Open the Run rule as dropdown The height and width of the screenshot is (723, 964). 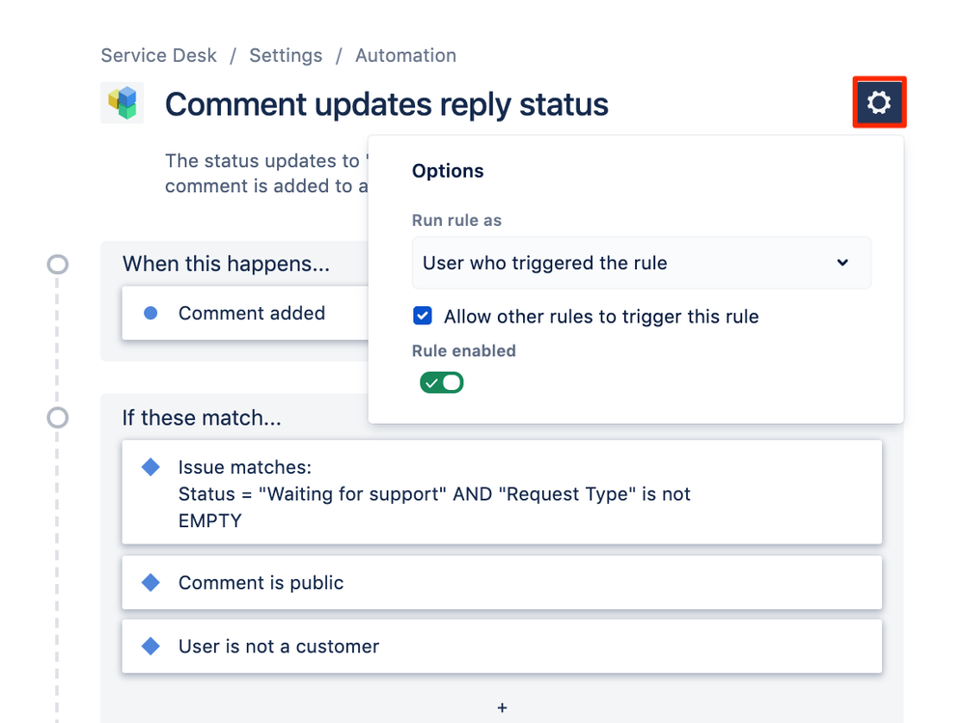pos(641,263)
